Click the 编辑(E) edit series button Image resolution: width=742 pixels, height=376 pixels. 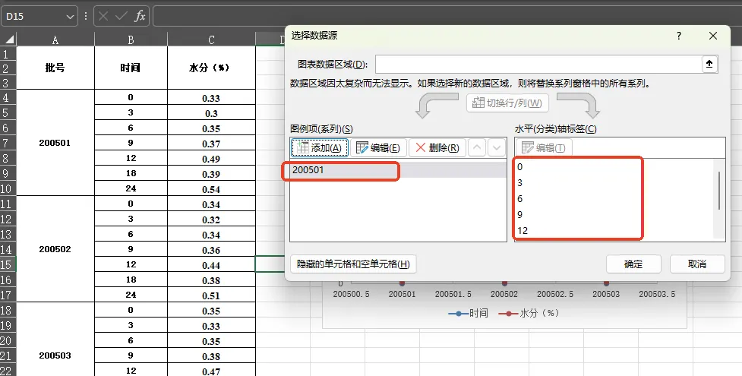pos(378,148)
